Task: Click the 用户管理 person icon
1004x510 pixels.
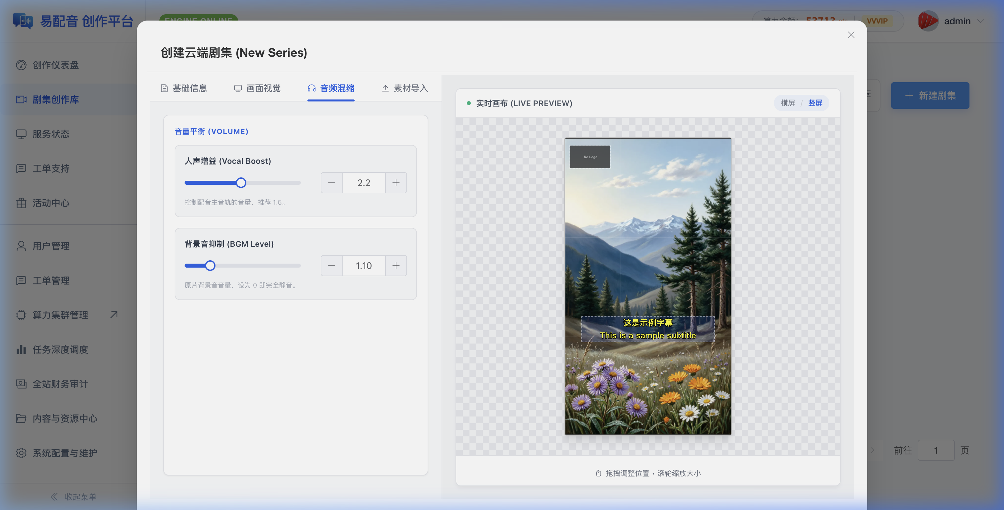Action: click(x=21, y=246)
